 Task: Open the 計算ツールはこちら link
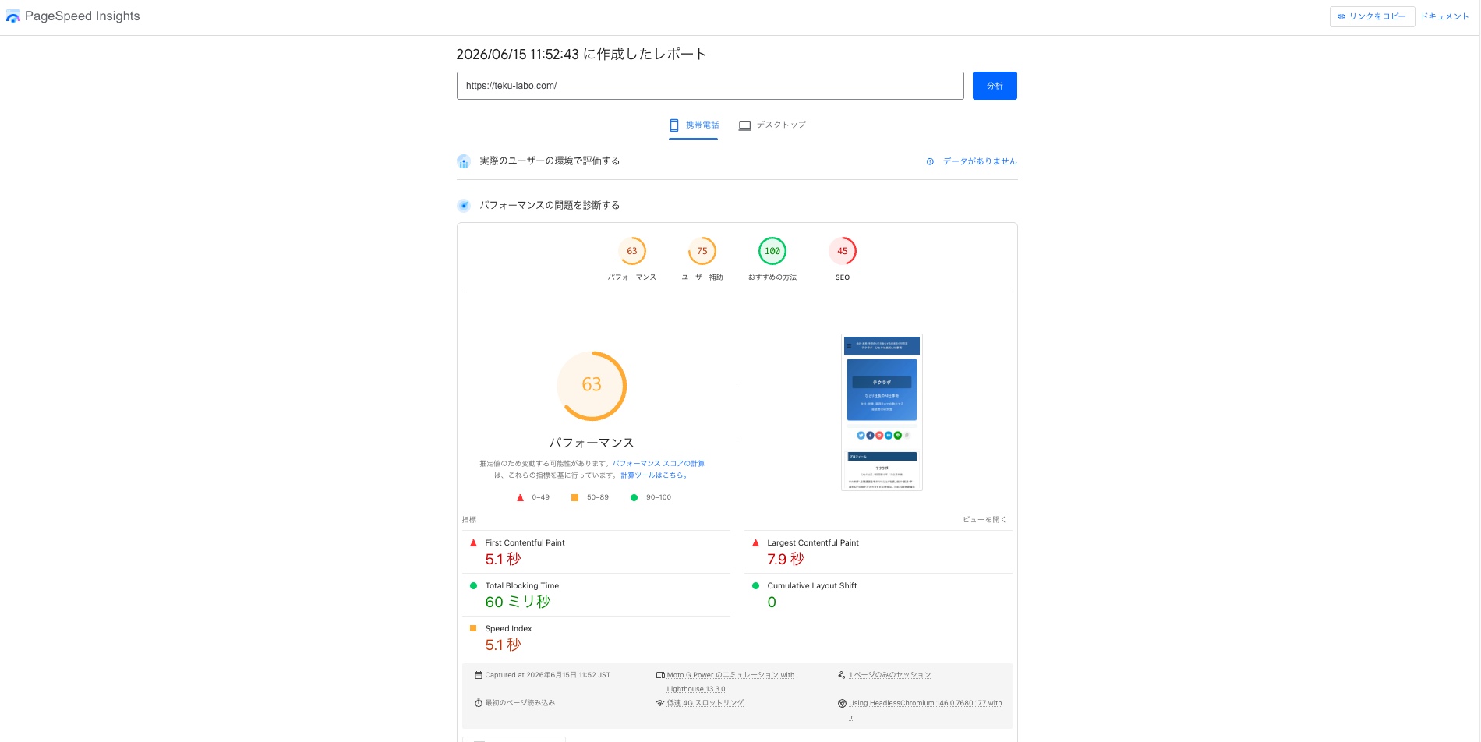[654, 475]
